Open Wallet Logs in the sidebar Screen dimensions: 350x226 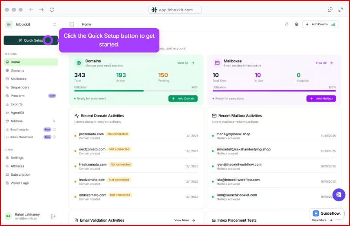(x=31, y=183)
